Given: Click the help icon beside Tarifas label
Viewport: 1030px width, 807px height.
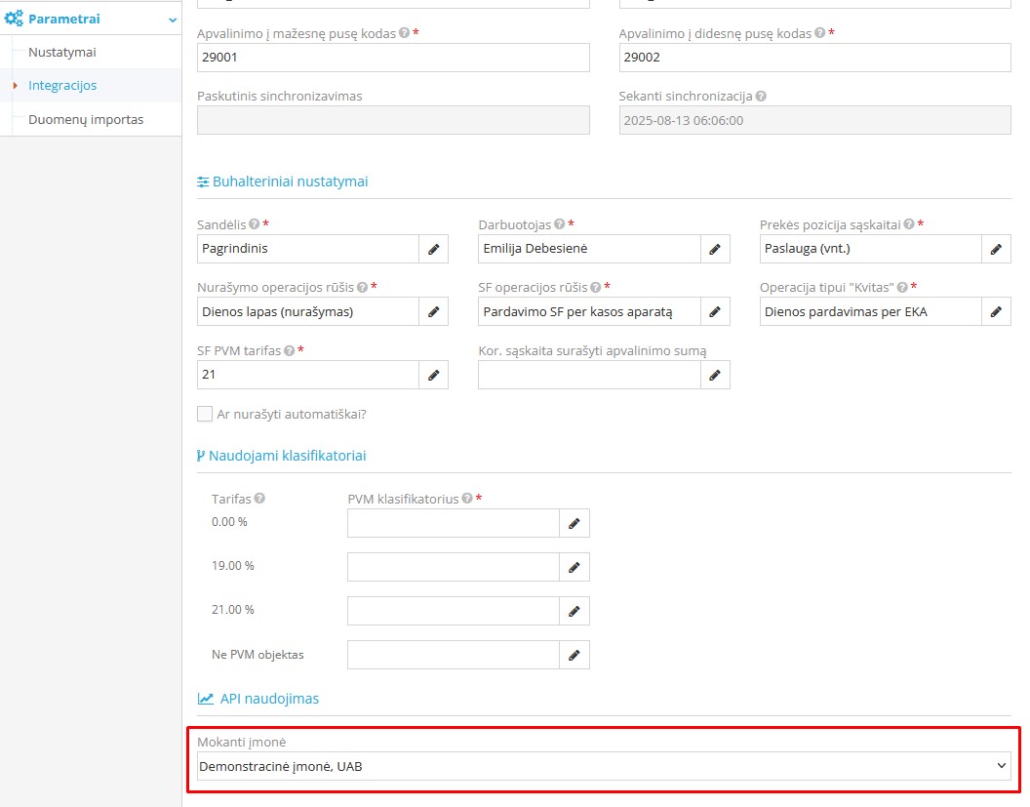Looking at the screenshot, I should click(259, 499).
